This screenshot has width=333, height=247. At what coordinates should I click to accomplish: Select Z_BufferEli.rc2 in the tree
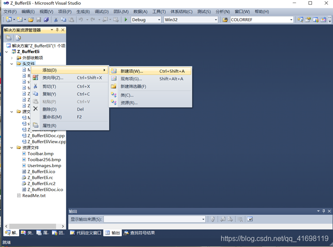click(42, 183)
